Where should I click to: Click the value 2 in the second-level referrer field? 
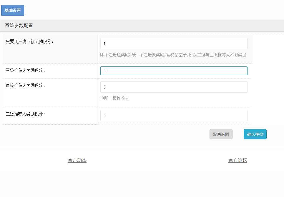pos(104,116)
